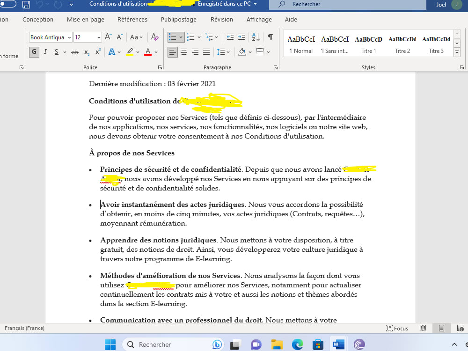Apply paragraph shading fill color
Image resolution: width=468 pixels, height=351 pixels.
pyautogui.click(x=242, y=52)
